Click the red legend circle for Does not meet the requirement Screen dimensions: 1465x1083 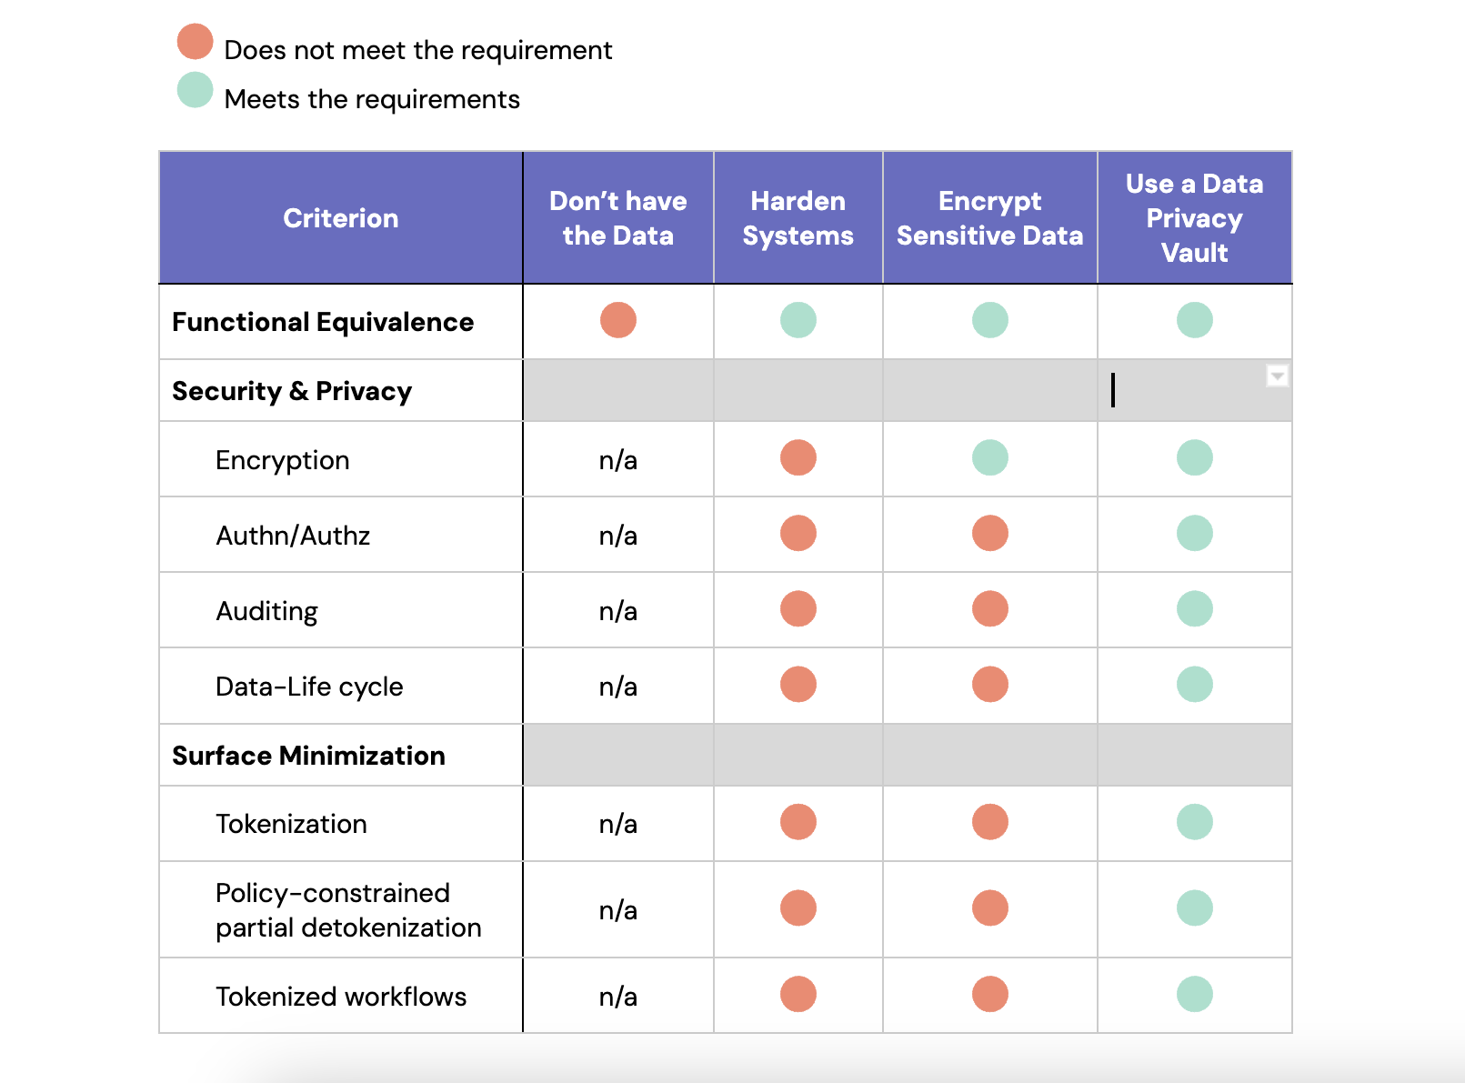[195, 42]
